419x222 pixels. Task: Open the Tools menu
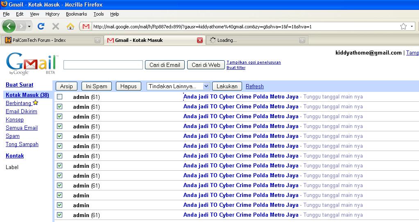tap(99, 14)
